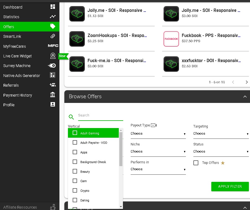
Task: Click the Native Ads Generator layout icon
Action: point(52,75)
